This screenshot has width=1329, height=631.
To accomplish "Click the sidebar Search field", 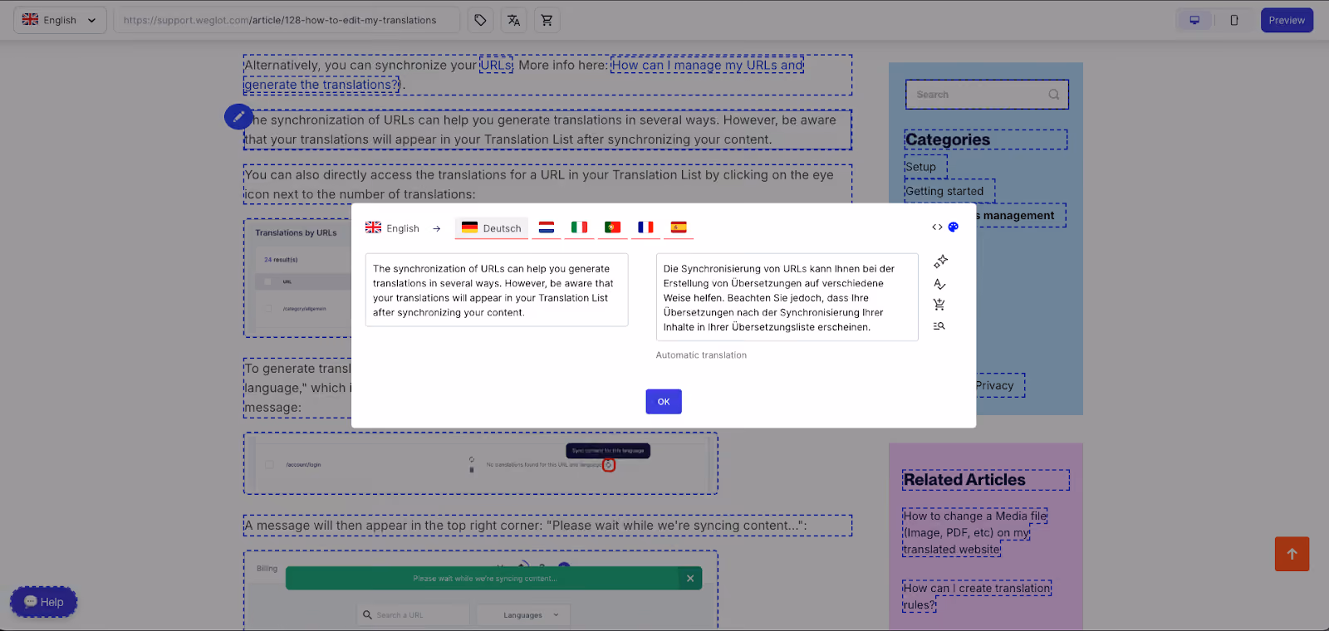I will click(987, 95).
